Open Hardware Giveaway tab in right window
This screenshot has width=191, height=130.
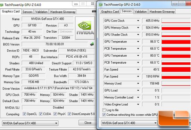click(x=162, y=11)
